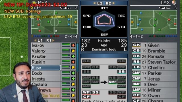Click the player list vertical scrollbar
Screen dimensions: 182x102
coord(77,58)
